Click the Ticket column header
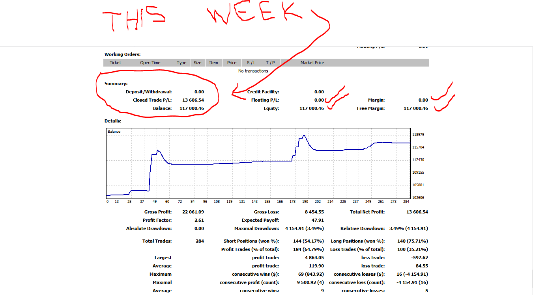 click(116, 63)
